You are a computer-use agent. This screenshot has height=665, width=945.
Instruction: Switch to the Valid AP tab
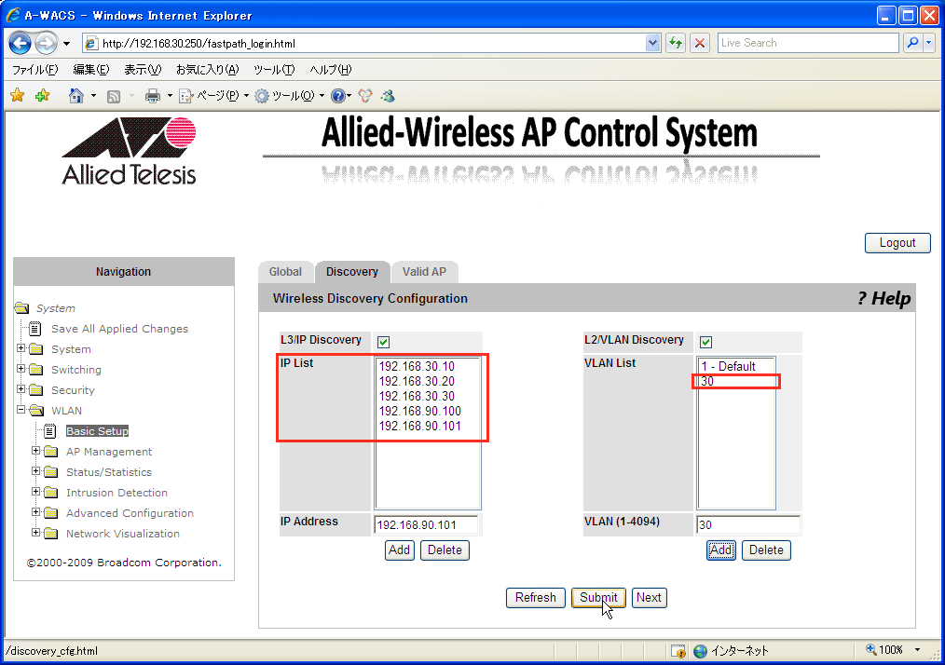coord(424,272)
